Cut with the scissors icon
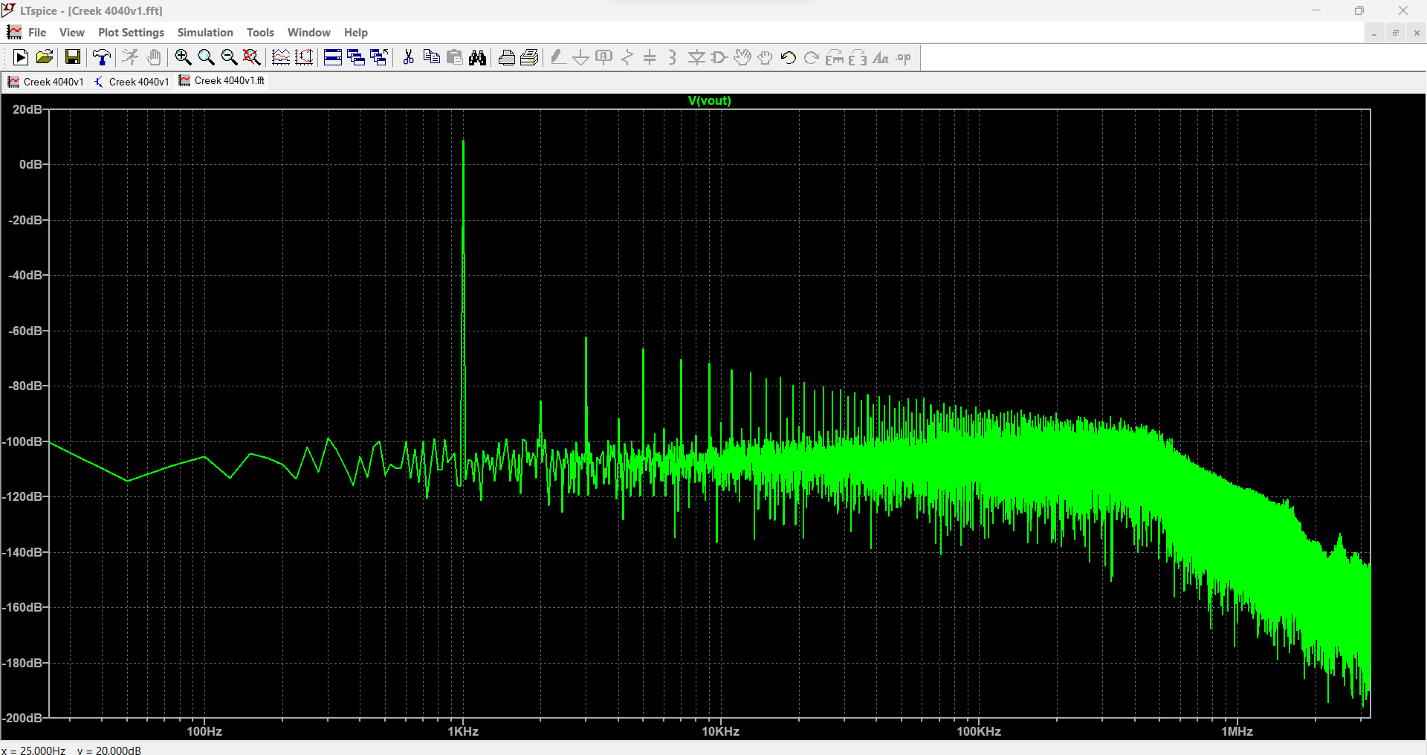This screenshot has height=755, width=1427. [x=408, y=57]
